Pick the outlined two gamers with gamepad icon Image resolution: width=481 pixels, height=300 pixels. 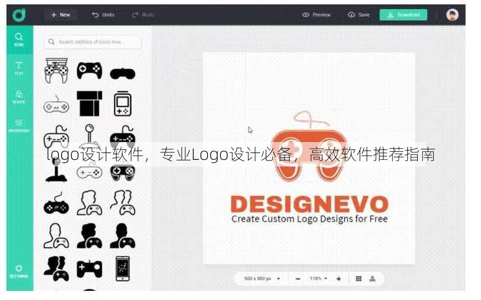(x=123, y=203)
